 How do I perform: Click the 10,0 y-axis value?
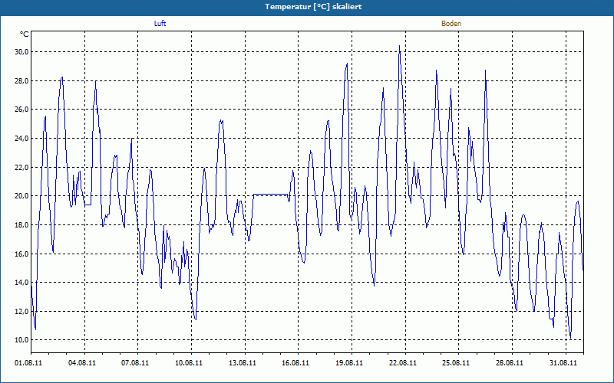(x=22, y=339)
